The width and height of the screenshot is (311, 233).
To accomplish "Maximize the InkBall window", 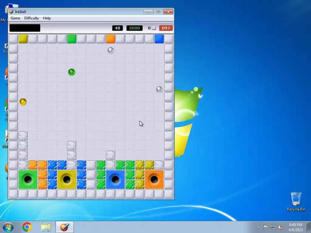I will click(158, 12).
